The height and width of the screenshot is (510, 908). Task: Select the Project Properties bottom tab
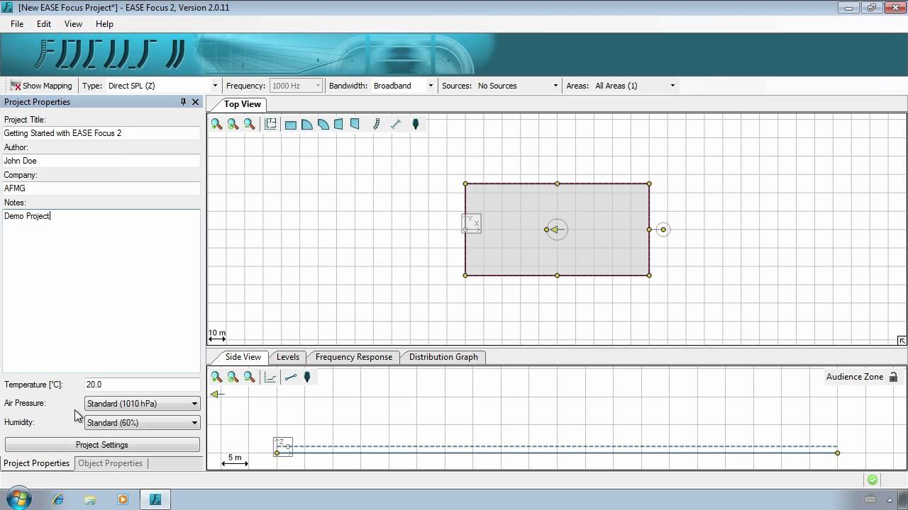pos(37,463)
